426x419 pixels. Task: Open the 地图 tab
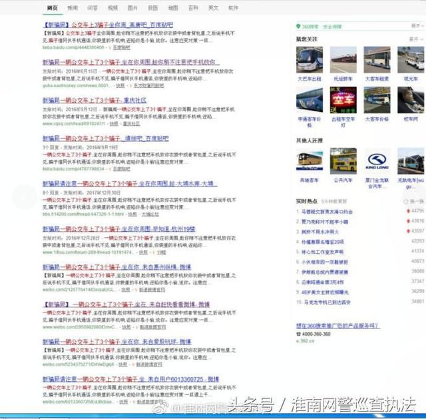coord(173,8)
